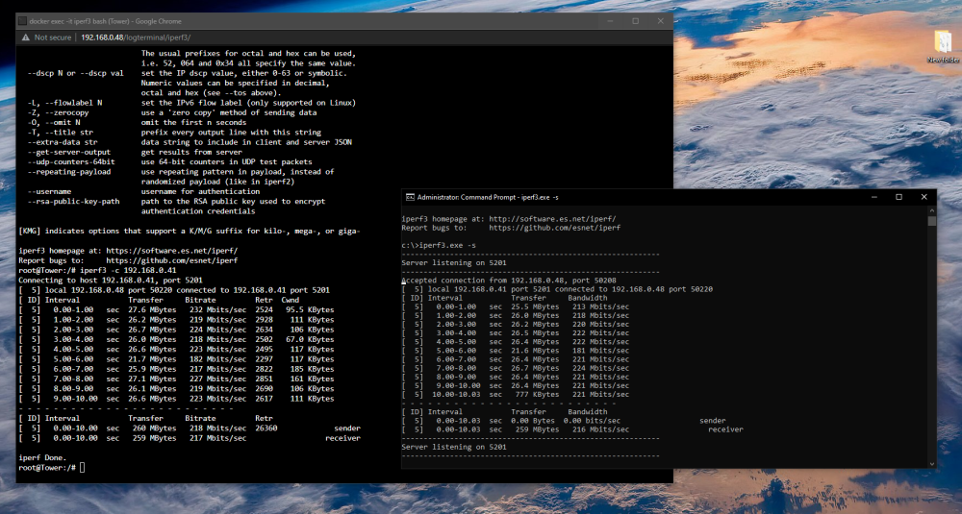Screen dimensions: 962x514
Task: Click the c:\>iperf3.exe -s command line
Action: (x=439, y=245)
